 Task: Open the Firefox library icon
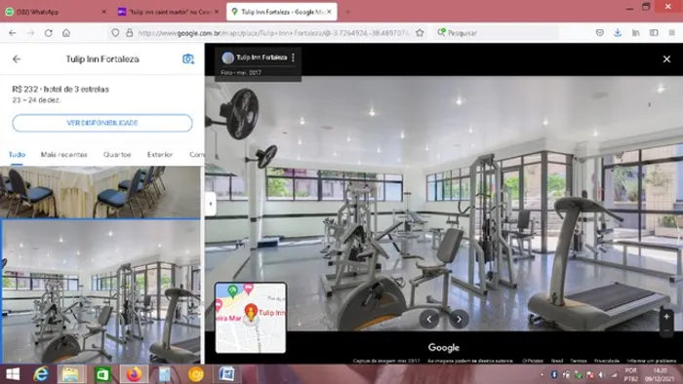tap(636, 33)
